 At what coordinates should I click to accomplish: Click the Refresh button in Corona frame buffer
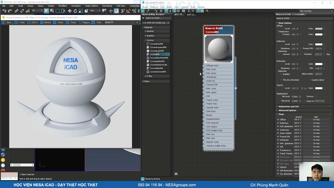[45, 22]
